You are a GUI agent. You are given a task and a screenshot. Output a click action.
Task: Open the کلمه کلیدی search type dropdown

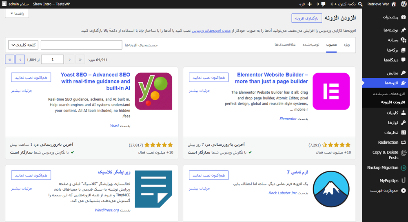point(23,45)
